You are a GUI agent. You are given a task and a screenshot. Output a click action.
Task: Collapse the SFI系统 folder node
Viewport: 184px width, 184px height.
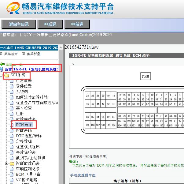click(x=1, y=75)
